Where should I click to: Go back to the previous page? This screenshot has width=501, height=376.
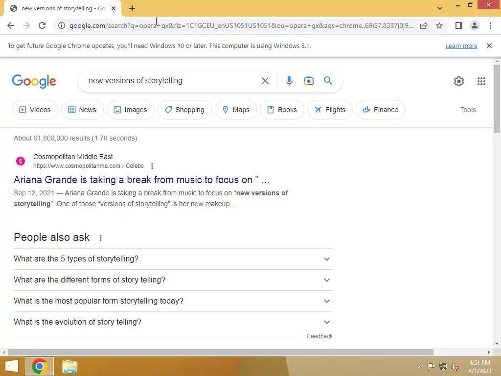tap(11, 25)
